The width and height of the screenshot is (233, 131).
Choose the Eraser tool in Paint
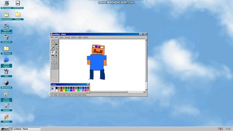52,44
